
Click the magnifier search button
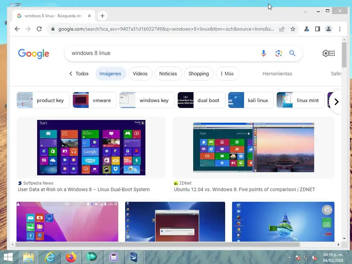click(x=292, y=53)
